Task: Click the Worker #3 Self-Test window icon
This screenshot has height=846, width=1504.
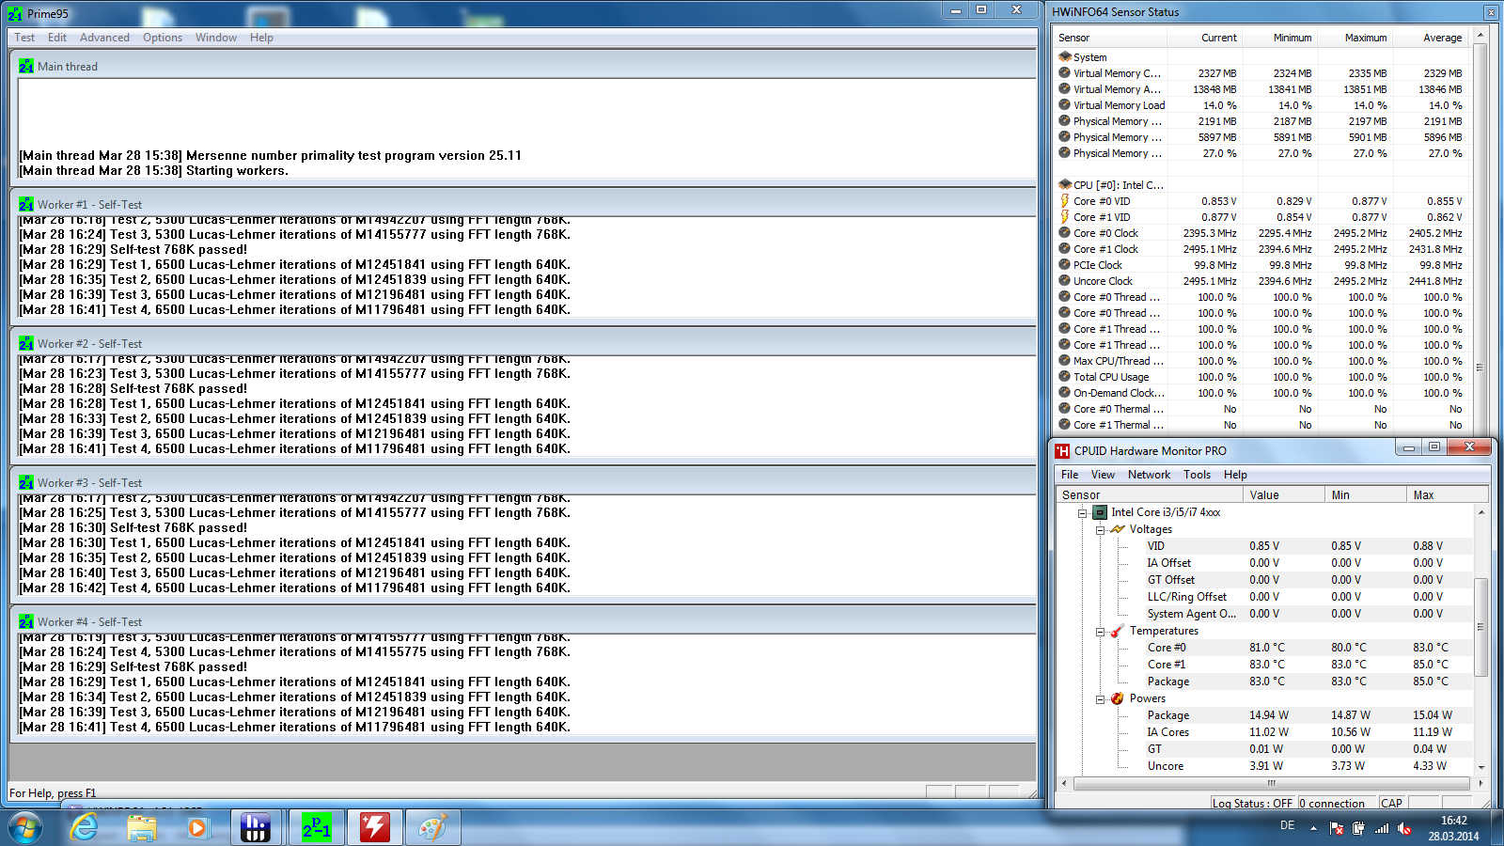Action: coord(26,483)
